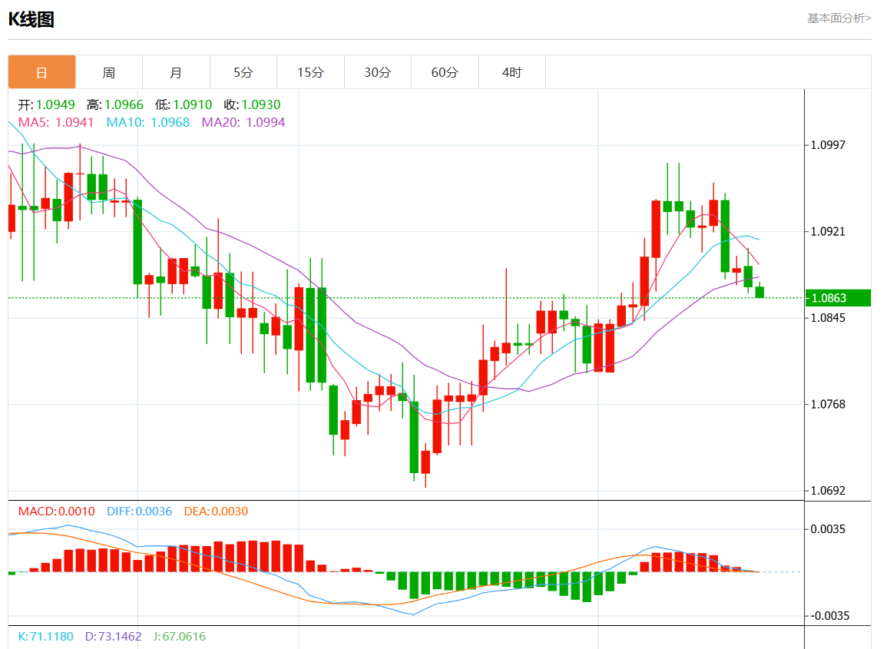Click the 1.0997 price axis label
The height and width of the screenshot is (649, 887).
(x=829, y=145)
